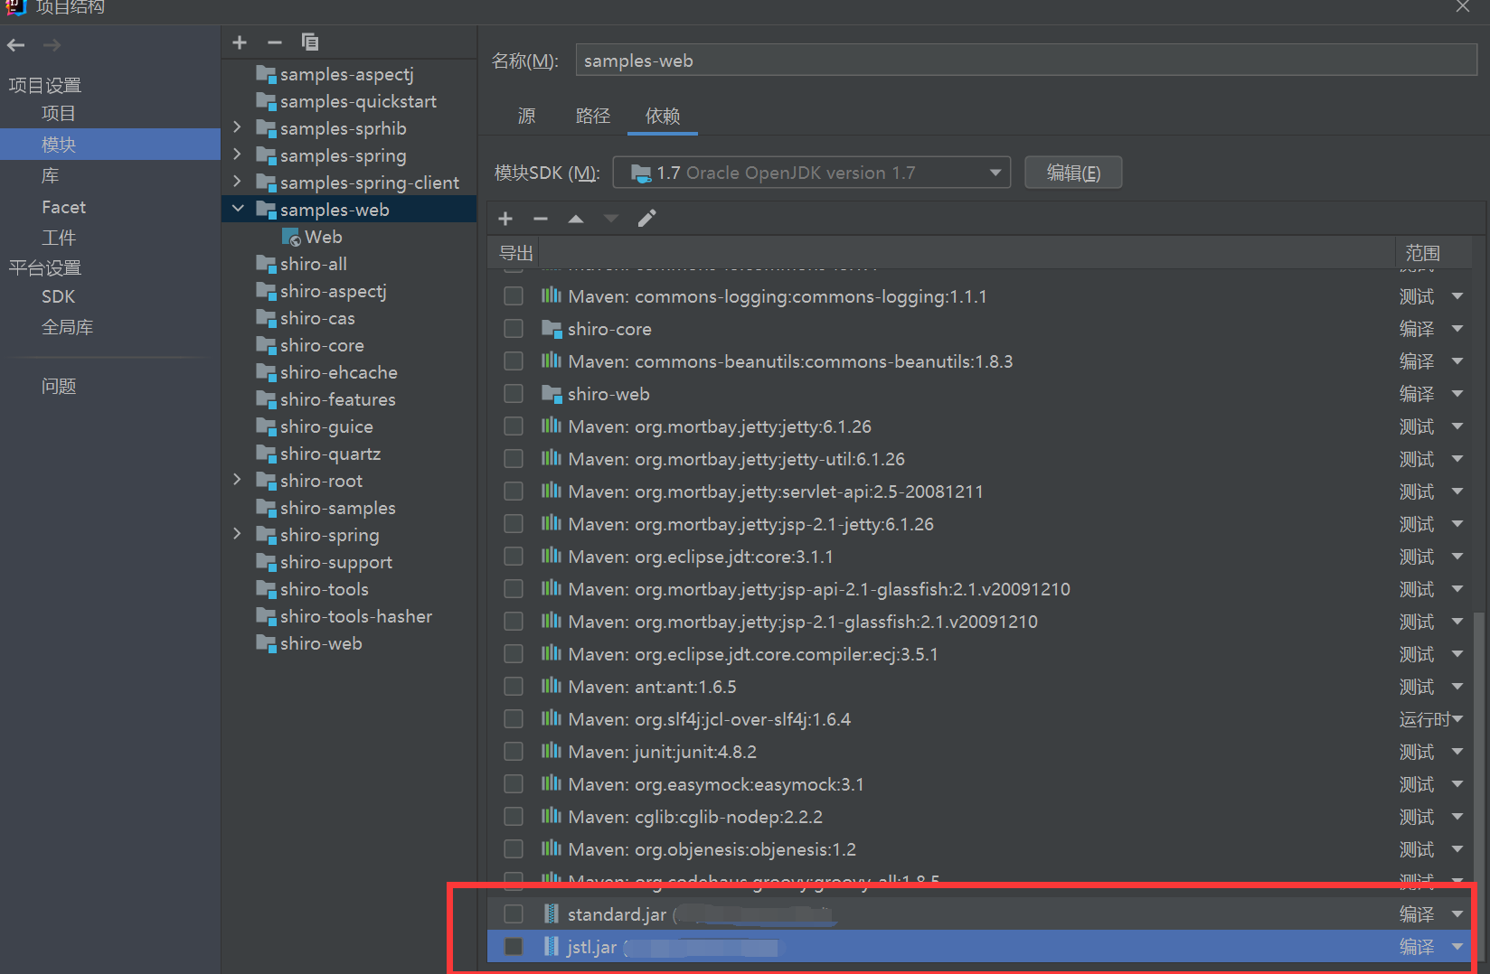
Task: Add a new module with plus icon
Action: (x=240, y=42)
